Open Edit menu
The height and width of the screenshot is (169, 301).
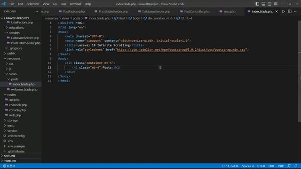click(x=20, y=4)
